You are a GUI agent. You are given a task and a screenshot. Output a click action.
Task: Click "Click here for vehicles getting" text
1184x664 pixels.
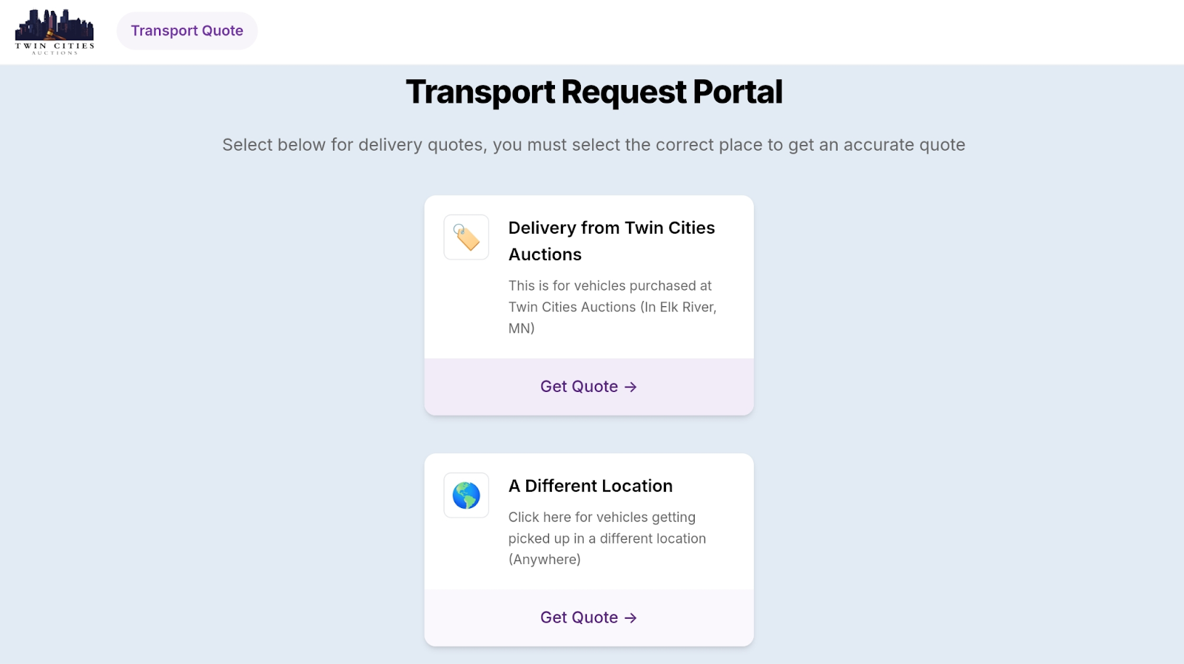(602, 517)
